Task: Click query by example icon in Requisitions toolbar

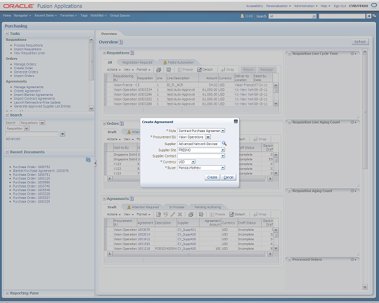Action: click(169, 70)
